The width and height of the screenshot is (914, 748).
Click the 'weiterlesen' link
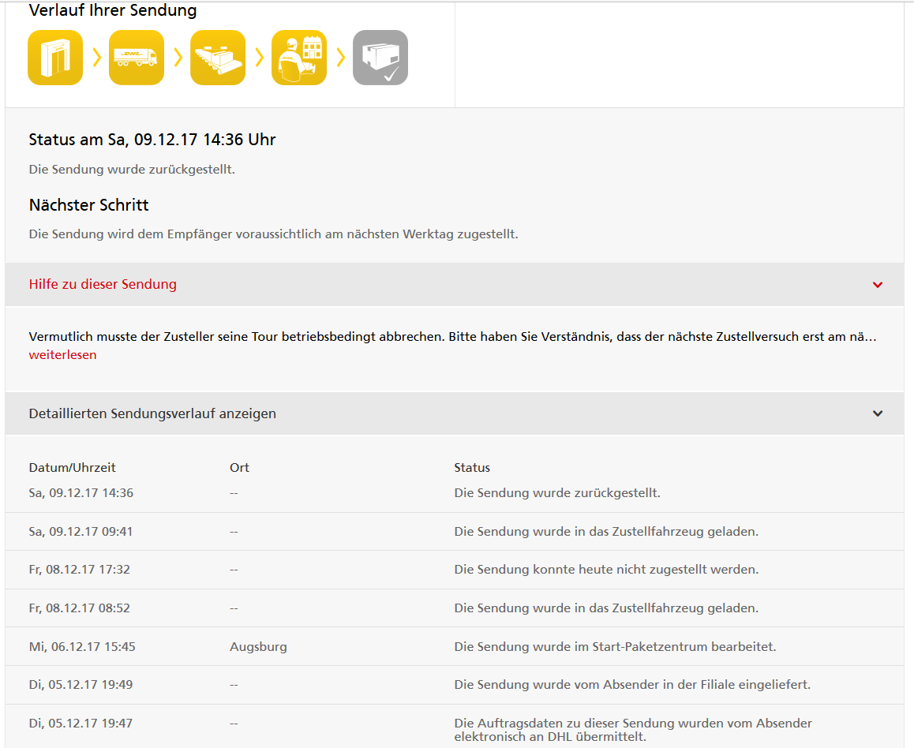[x=62, y=355]
